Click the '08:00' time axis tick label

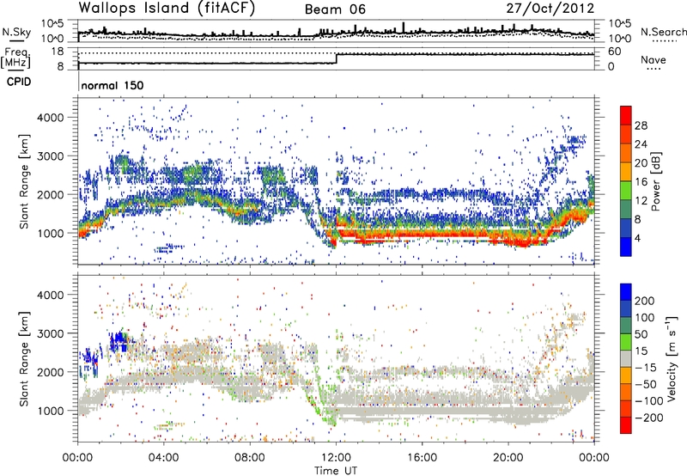point(250,458)
